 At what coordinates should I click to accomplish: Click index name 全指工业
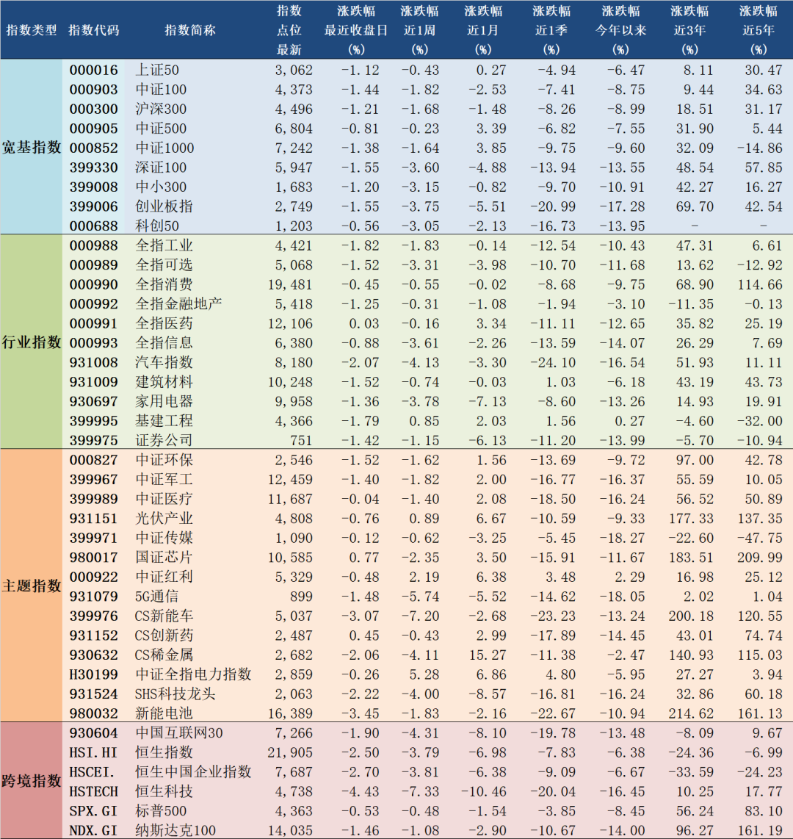[x=164, y=245]
